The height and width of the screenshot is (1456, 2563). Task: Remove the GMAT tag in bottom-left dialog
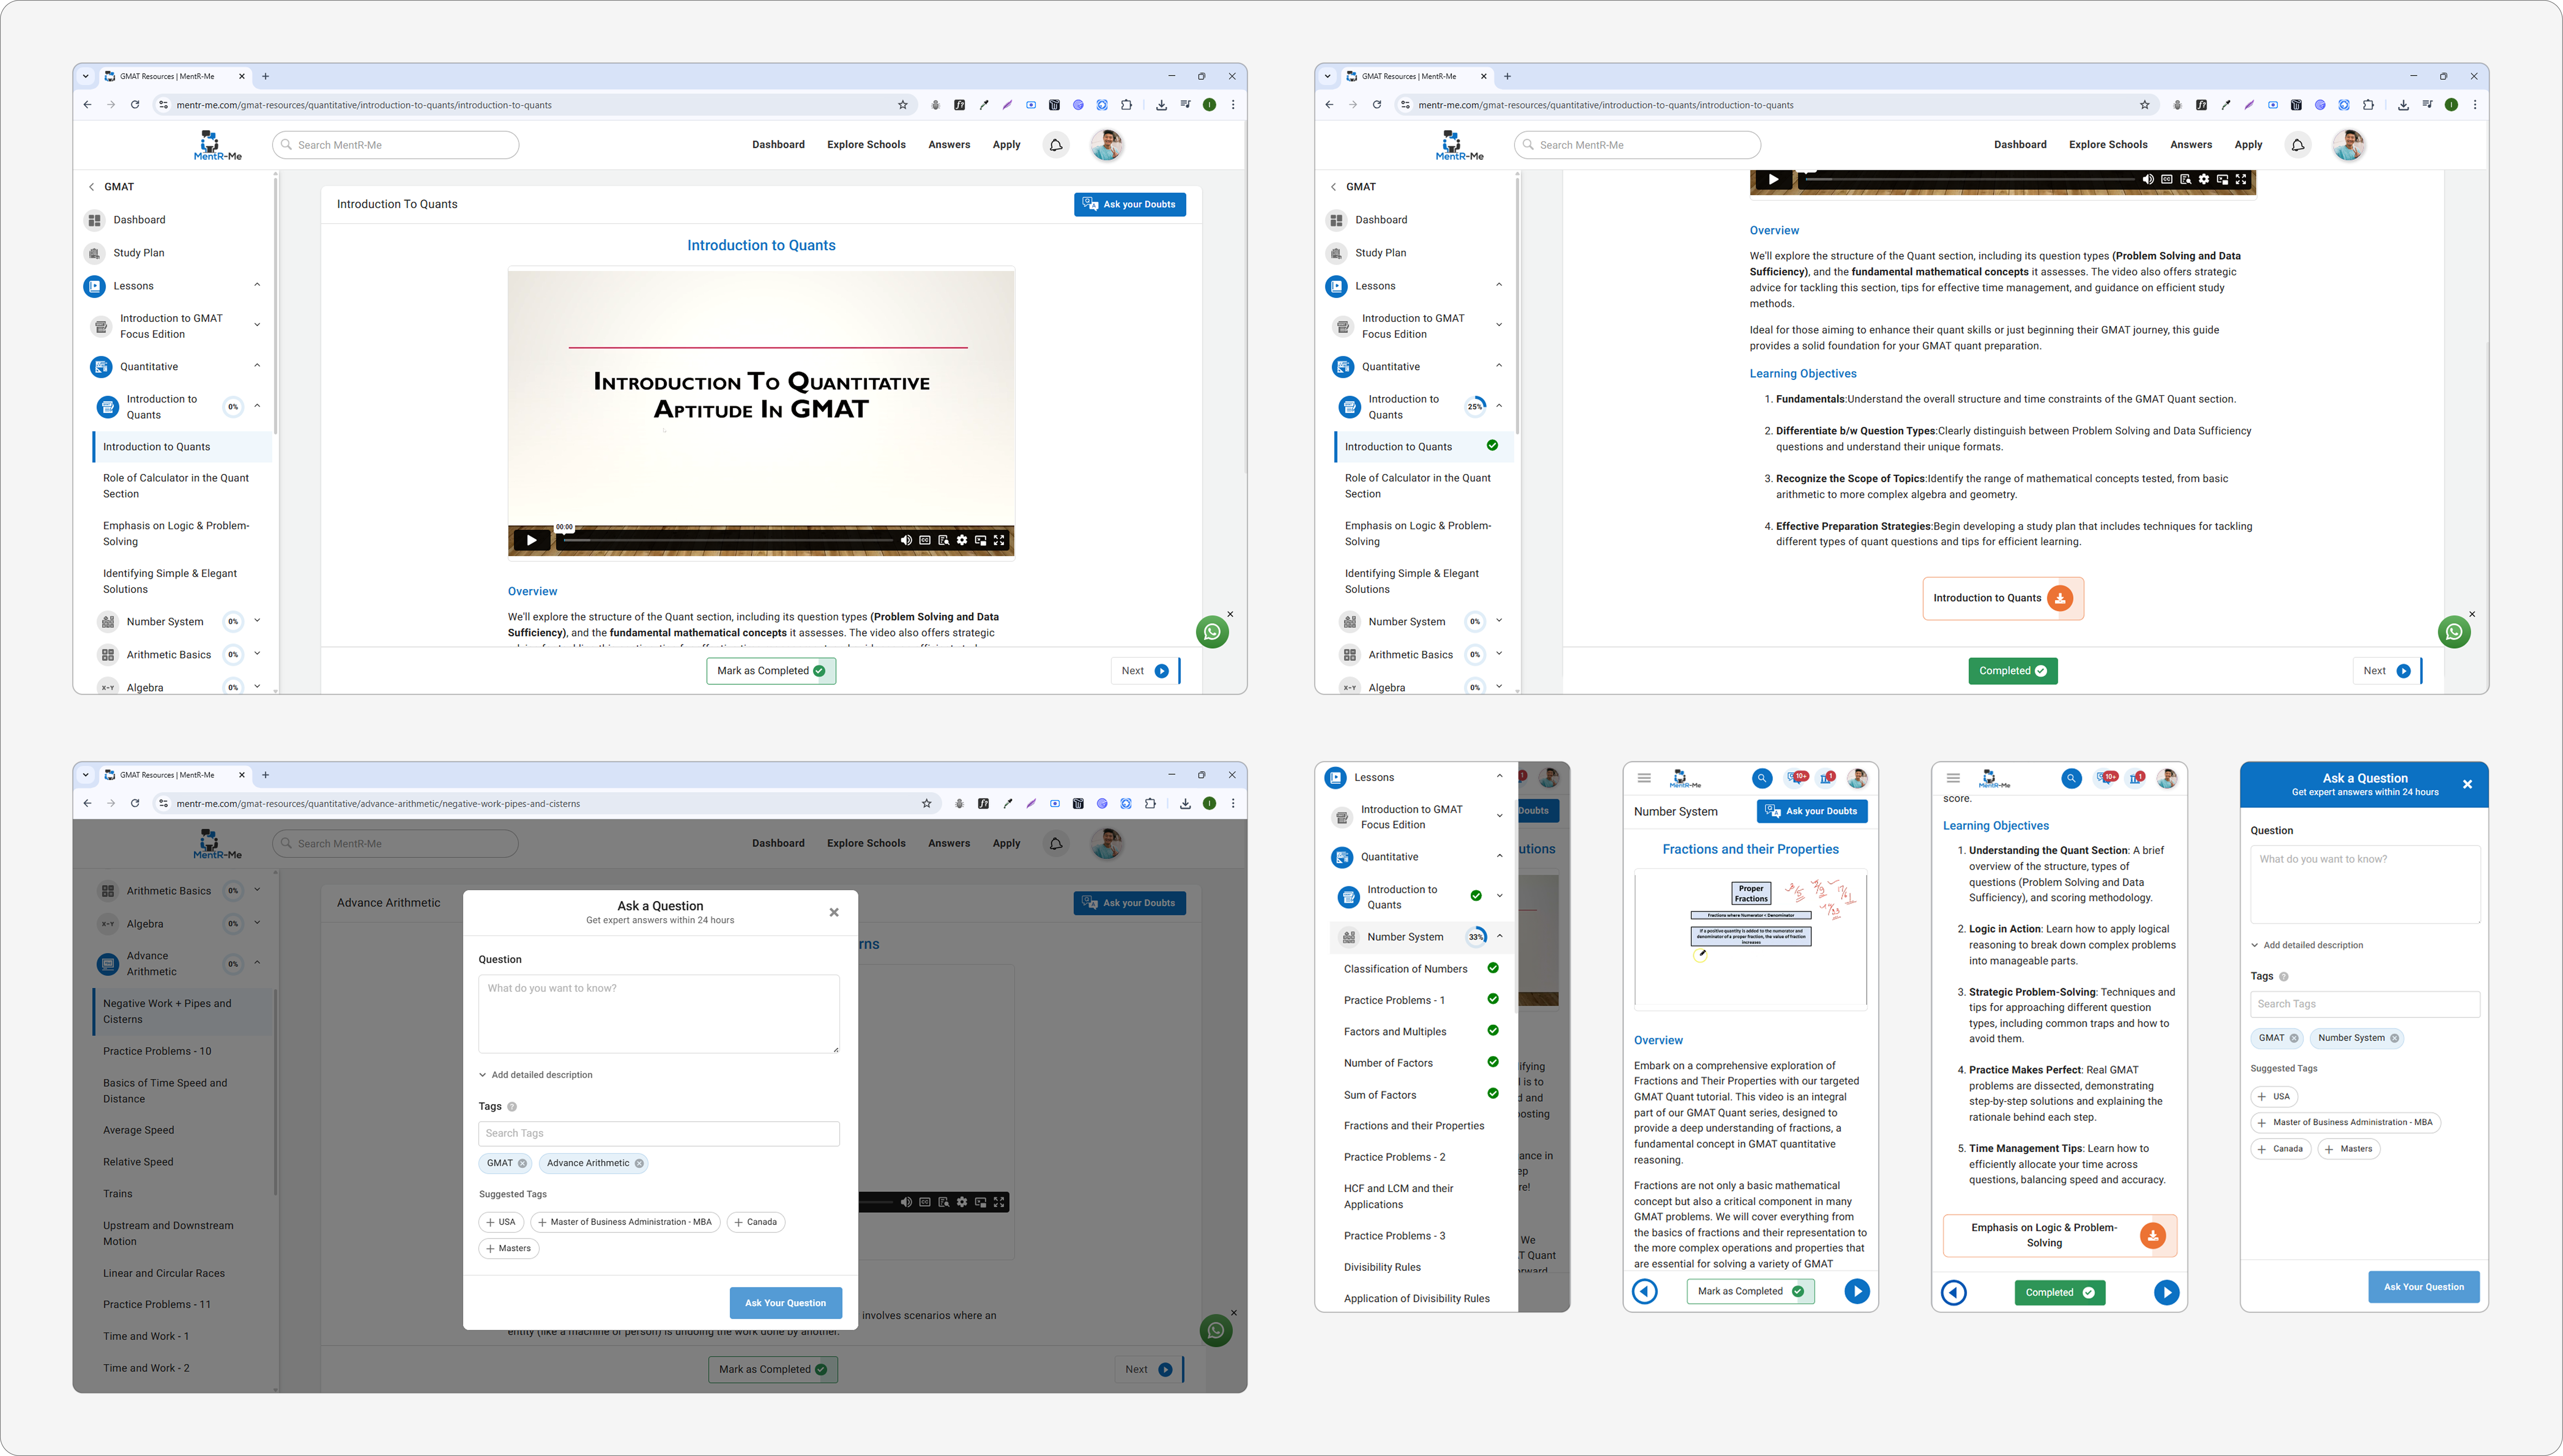pos(522,1163)
